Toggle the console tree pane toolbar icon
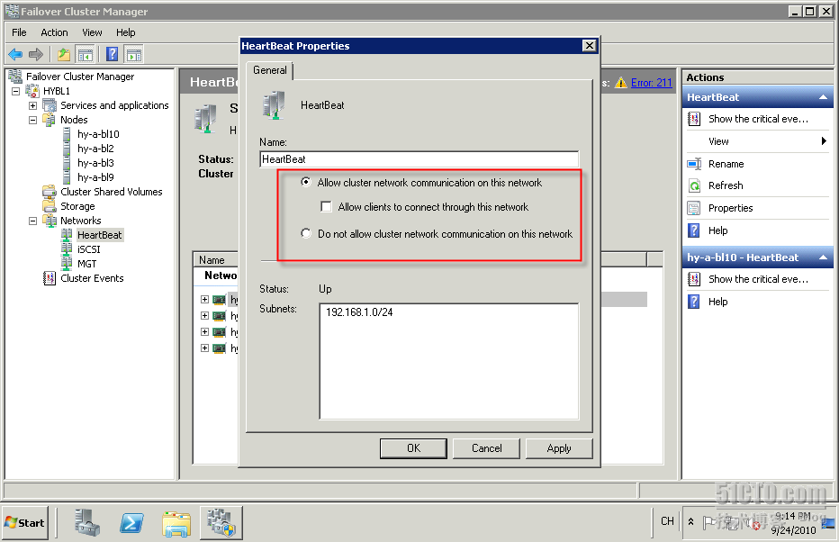 click(x=86, y=54)
